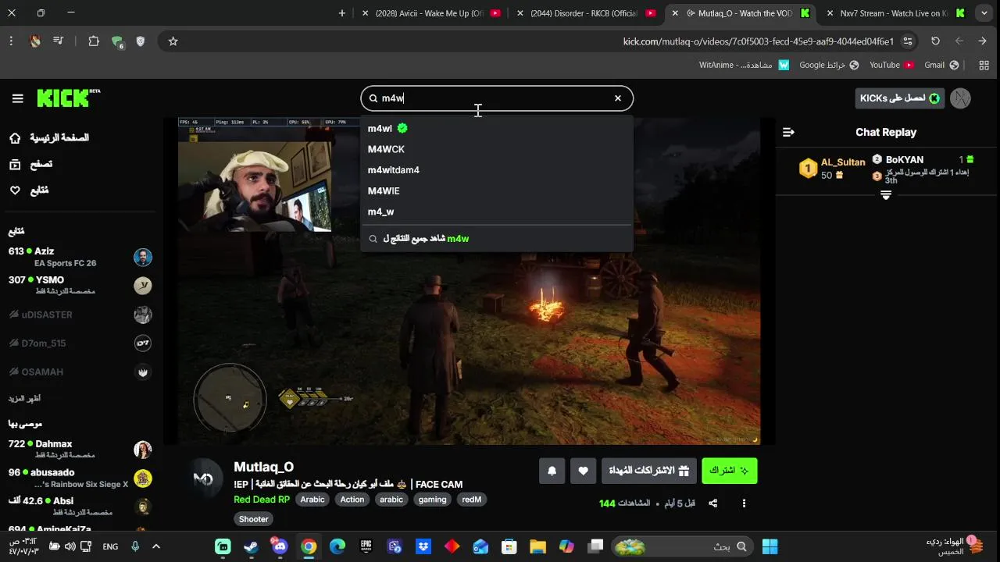Open the YouTube bookmark

click(x=891, y=65)
